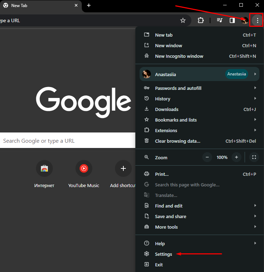The image size is (264, 272).
Task: Click the Incognito hat-and-glasses icon
Action: [x=147, y=56]
